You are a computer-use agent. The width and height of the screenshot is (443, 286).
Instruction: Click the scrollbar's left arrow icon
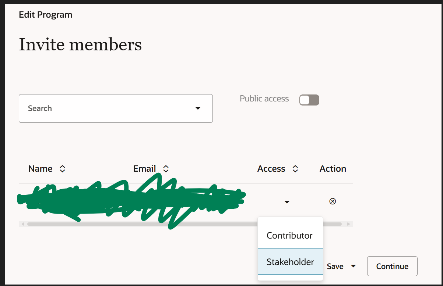[23, 224]
